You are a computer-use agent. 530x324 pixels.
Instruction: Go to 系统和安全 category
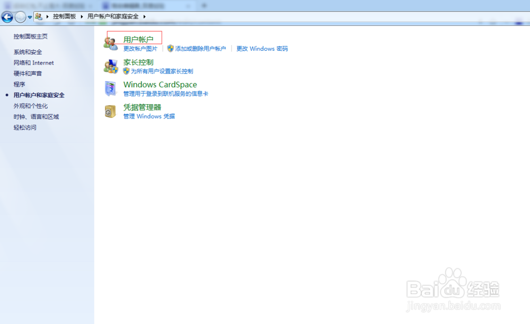pyautogui.click(x=28, y=52)
